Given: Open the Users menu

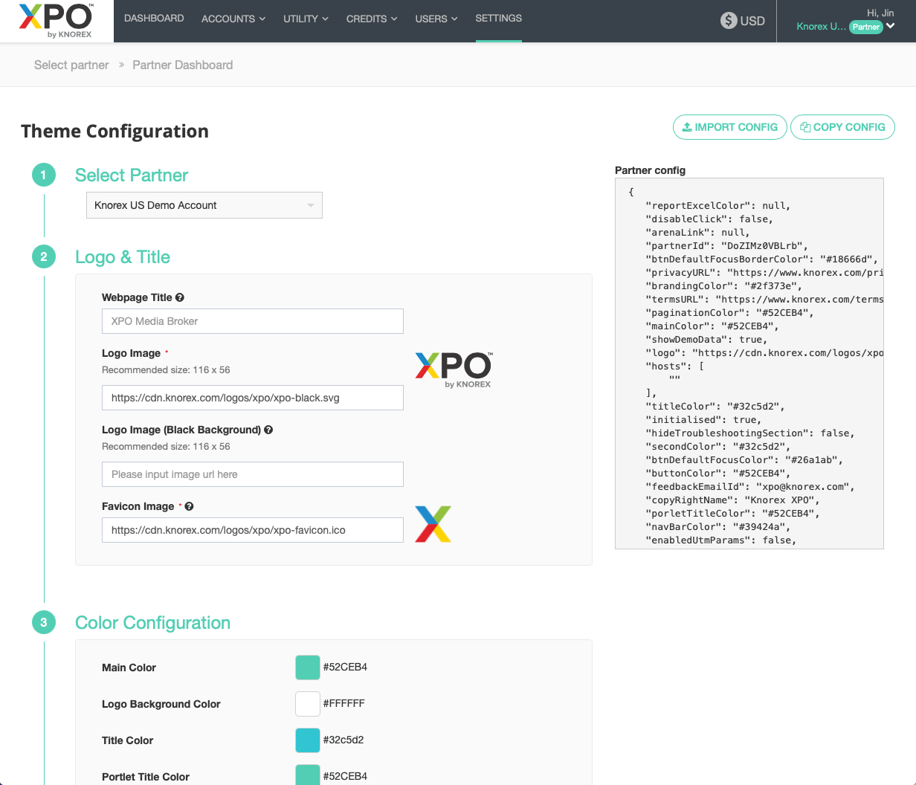Looking at the screenshot, I should coord(436,19).
